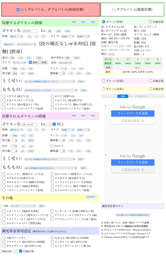Open the defender 性格 dropdown showing 補正なし

point(16,130)
